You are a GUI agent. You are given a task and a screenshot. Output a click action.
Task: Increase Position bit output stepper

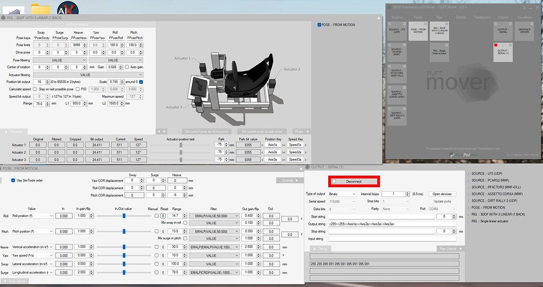pos(47,81)
